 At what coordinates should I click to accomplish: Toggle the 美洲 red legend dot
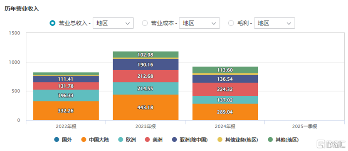147,140
